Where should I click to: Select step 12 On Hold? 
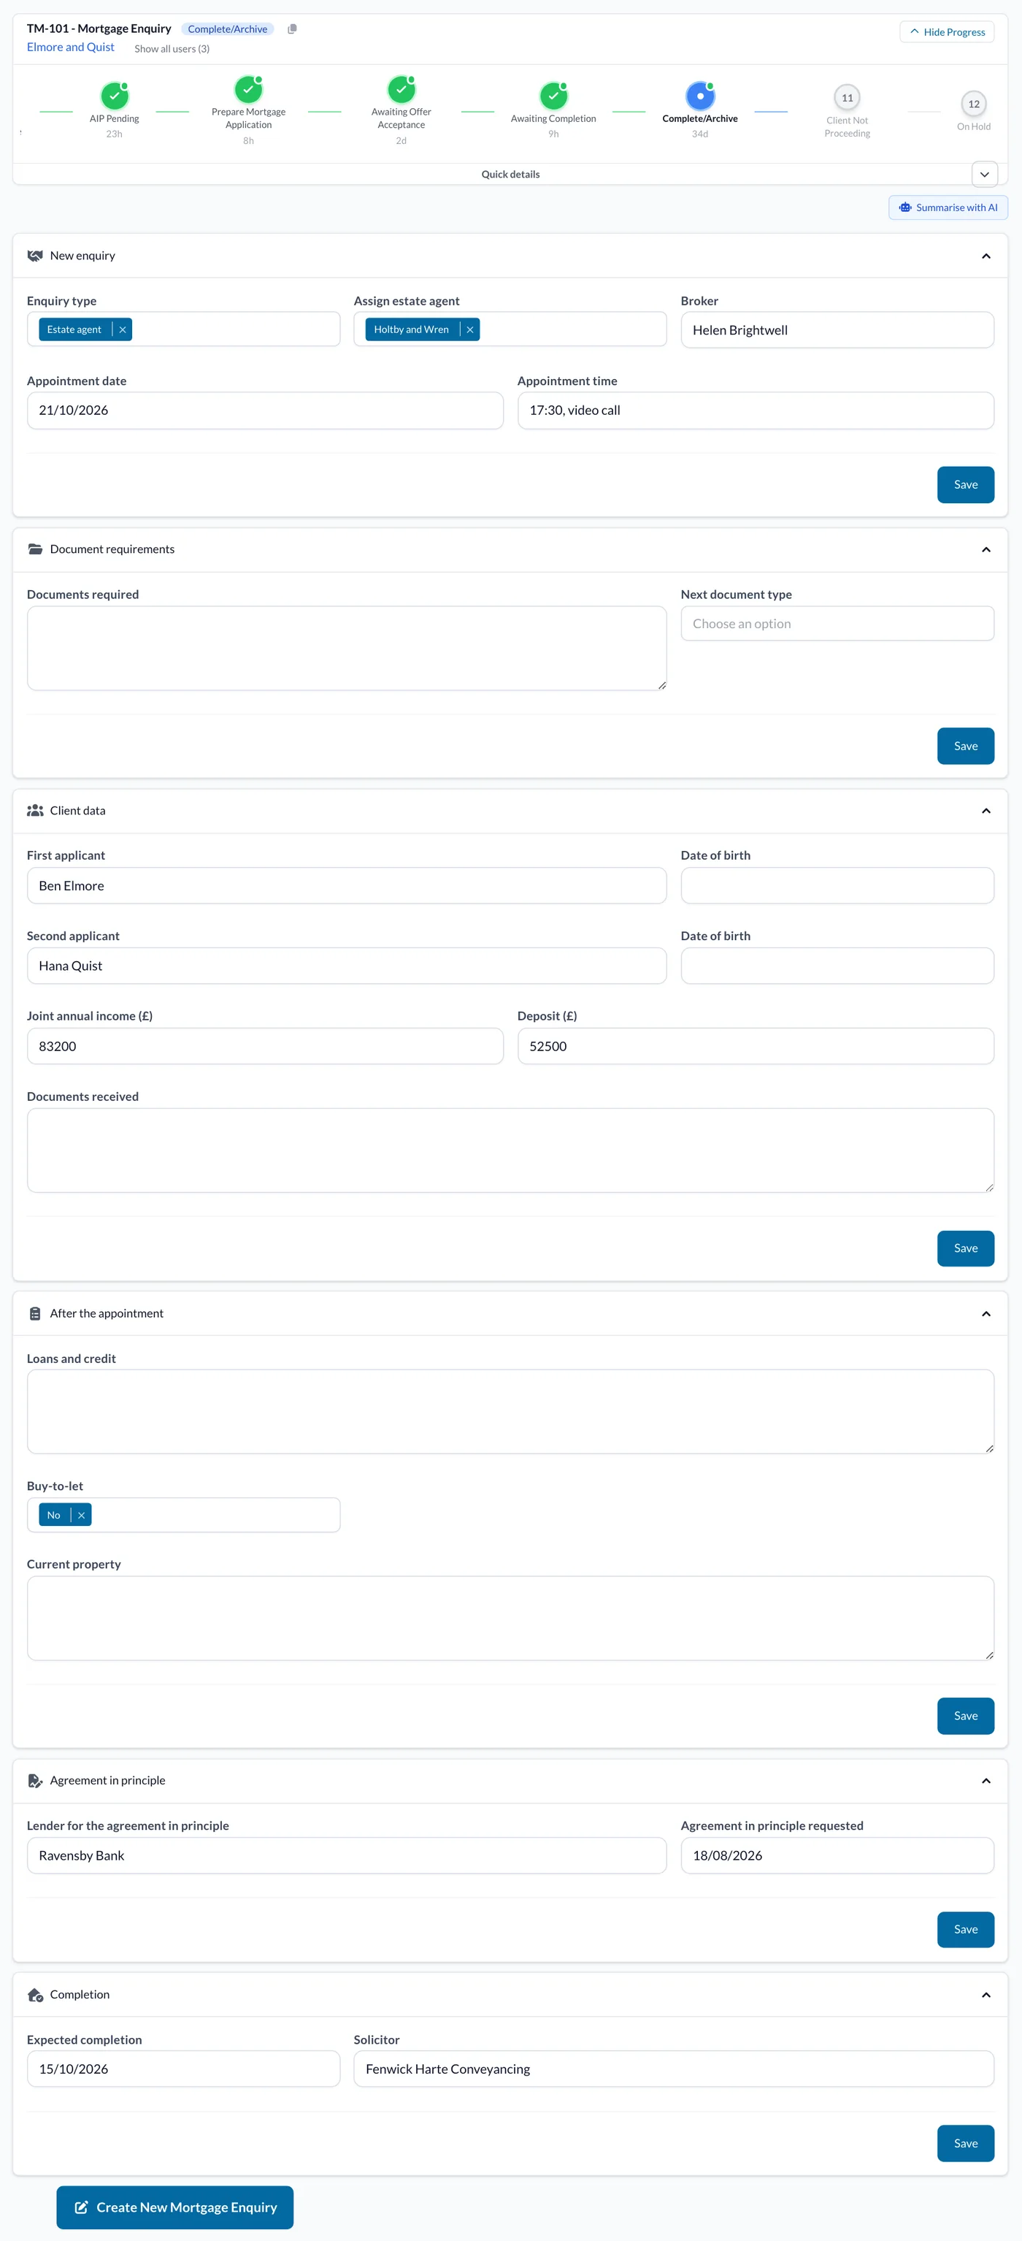click(974, 104)
